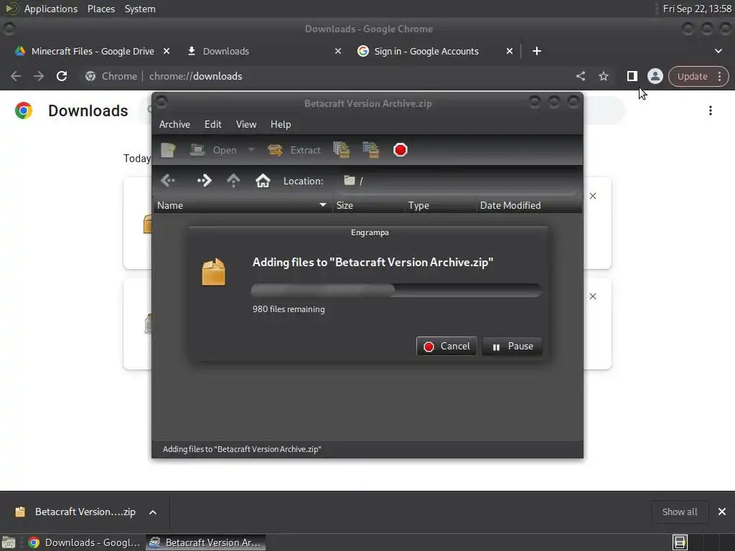The image size is (735, 551).
Task: Click the Add folder to archive icon
Action: click(371, 150)
